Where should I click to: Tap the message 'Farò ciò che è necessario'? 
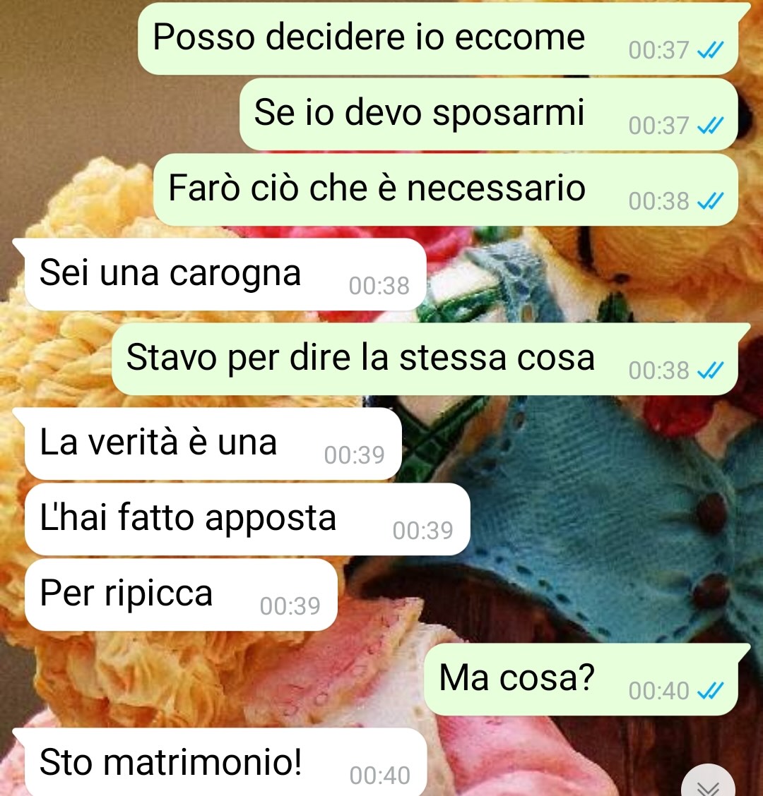[x=445, y=189]
